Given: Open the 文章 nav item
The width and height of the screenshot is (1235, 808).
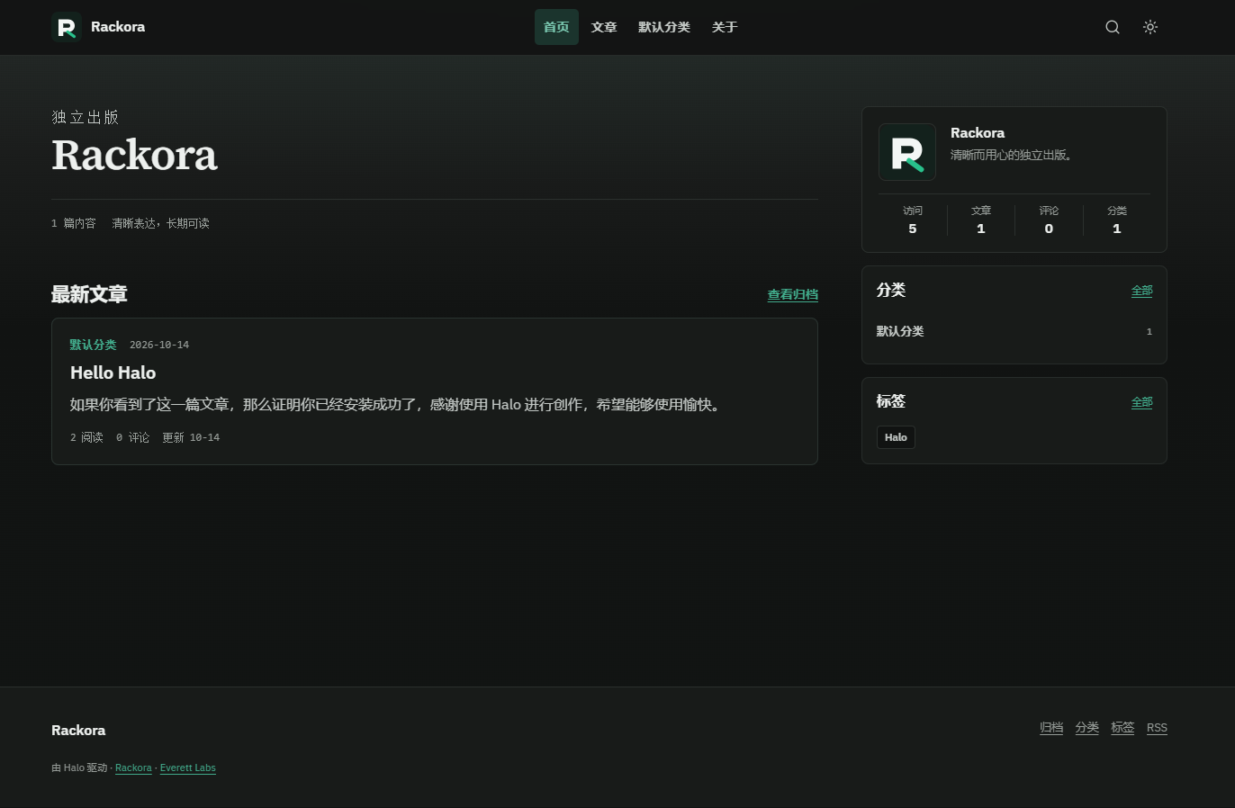Looking at the screenshot, I should [x=604, y=27].
